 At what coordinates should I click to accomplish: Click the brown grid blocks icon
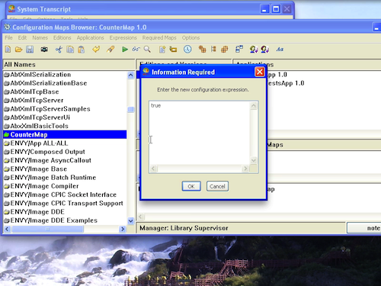(x=225, y=49)
